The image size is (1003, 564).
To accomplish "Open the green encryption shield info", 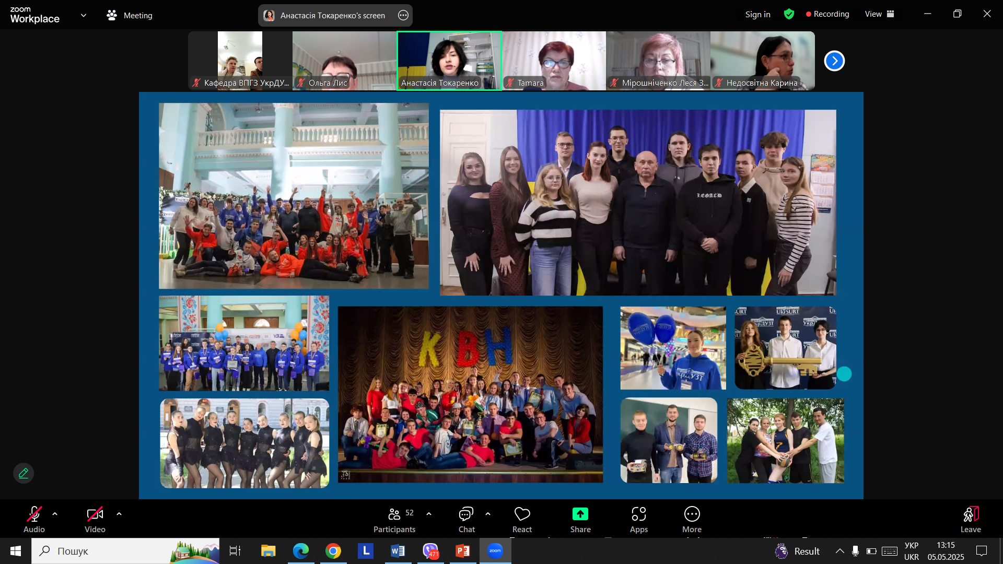I will click(789, 15).
